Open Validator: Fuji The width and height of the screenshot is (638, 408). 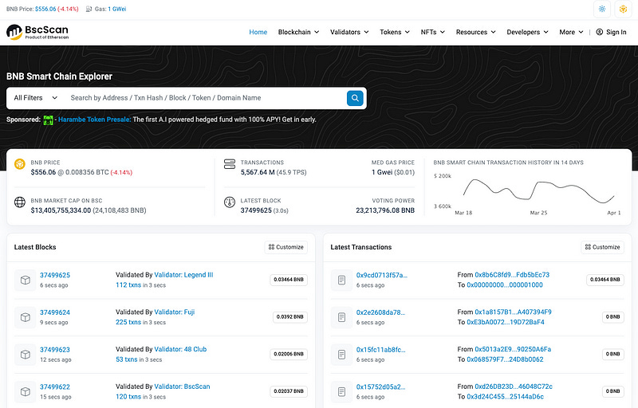[174, 312]
